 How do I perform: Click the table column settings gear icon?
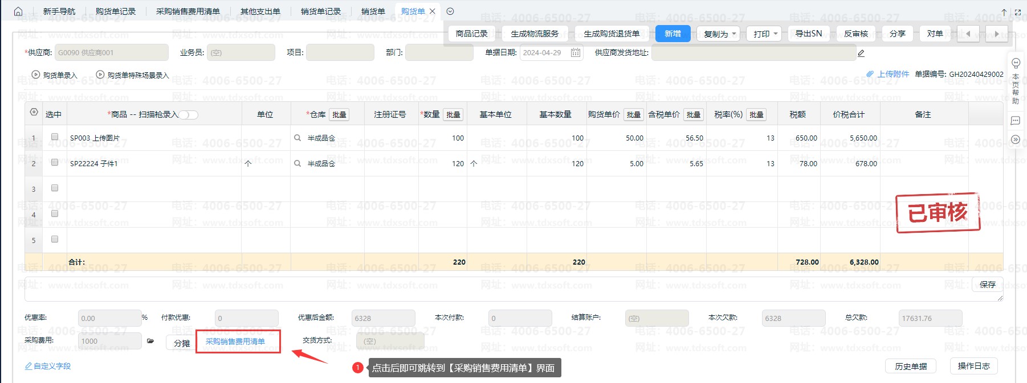(x=34, y=113)
